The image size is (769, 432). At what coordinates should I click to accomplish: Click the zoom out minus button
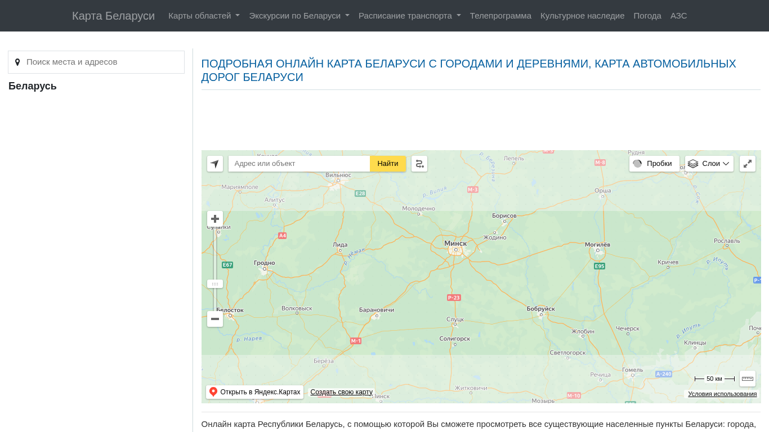(x=214, y=319)
